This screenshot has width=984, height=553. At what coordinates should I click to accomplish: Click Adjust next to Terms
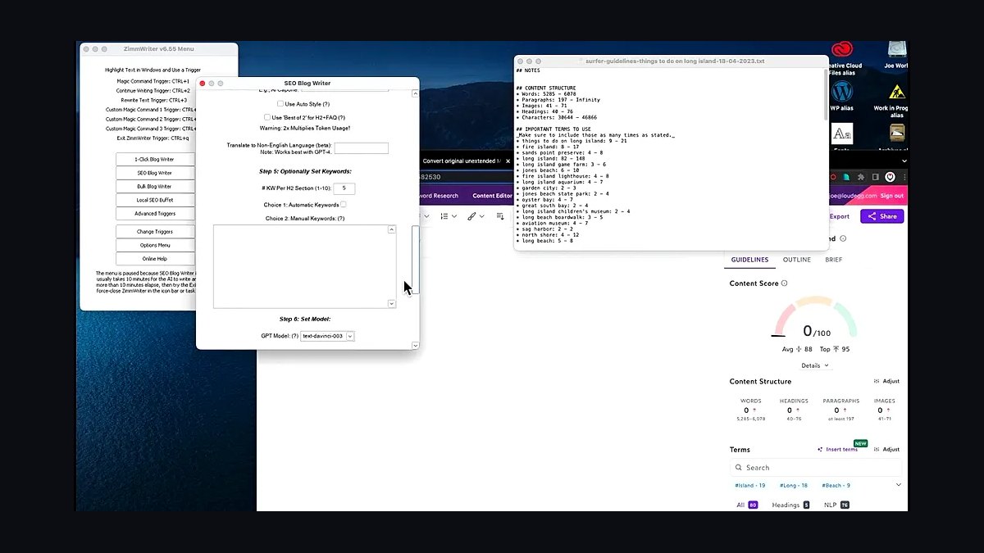(886, 450)
